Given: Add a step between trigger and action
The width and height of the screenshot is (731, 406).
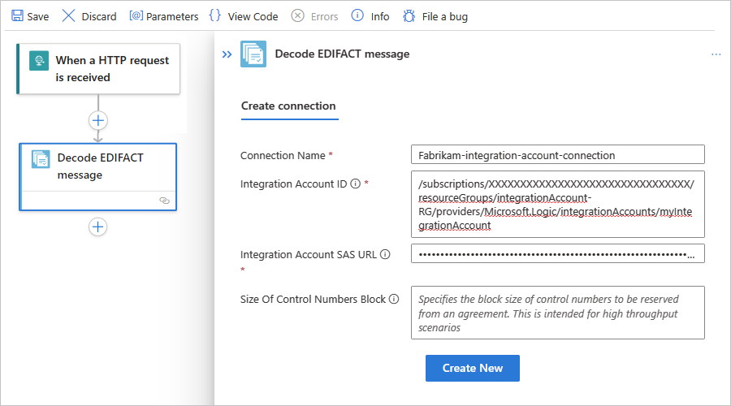Looking at the screenshot, I should tap(98, 121).
